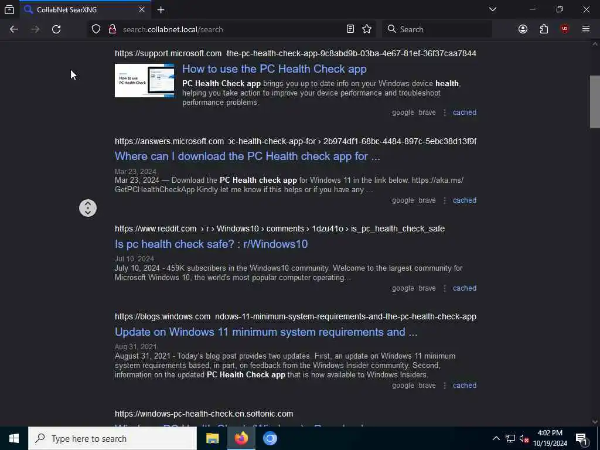Reload the current page
This screenshot has height=450, width=600.
[x=56, y=29]
